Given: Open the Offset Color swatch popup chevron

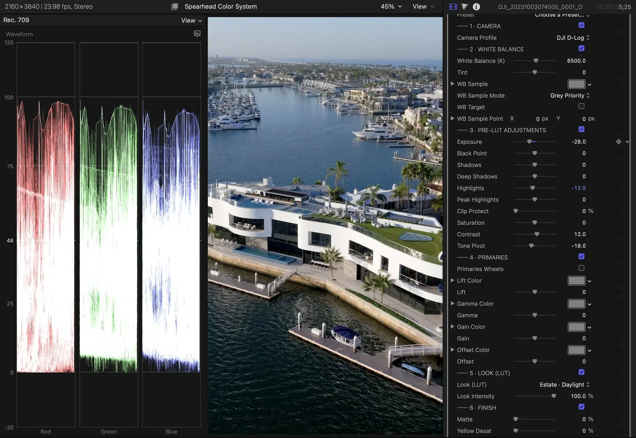Looking at the screenshot, I should [589, 350].
